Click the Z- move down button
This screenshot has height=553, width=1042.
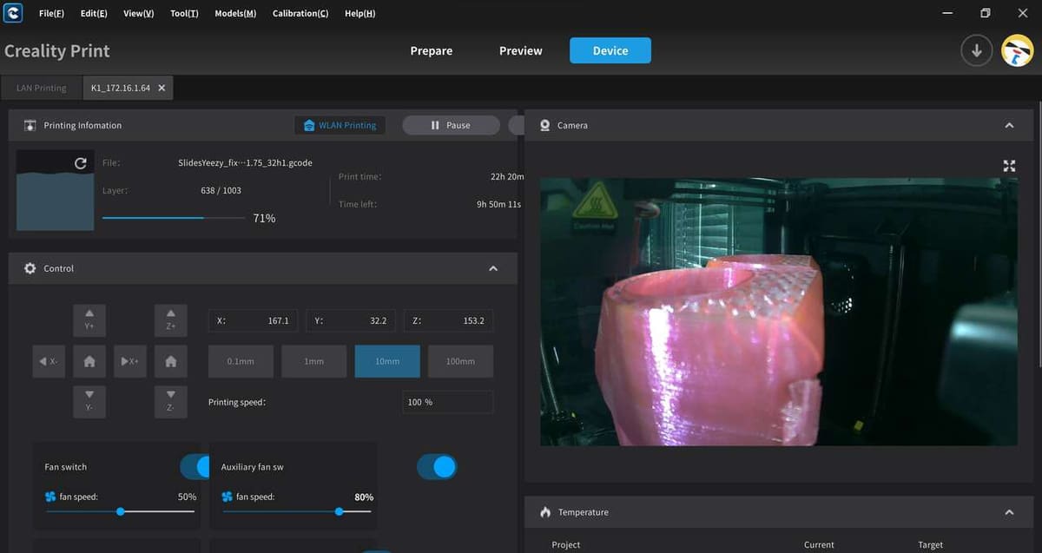tap(171, 402)
